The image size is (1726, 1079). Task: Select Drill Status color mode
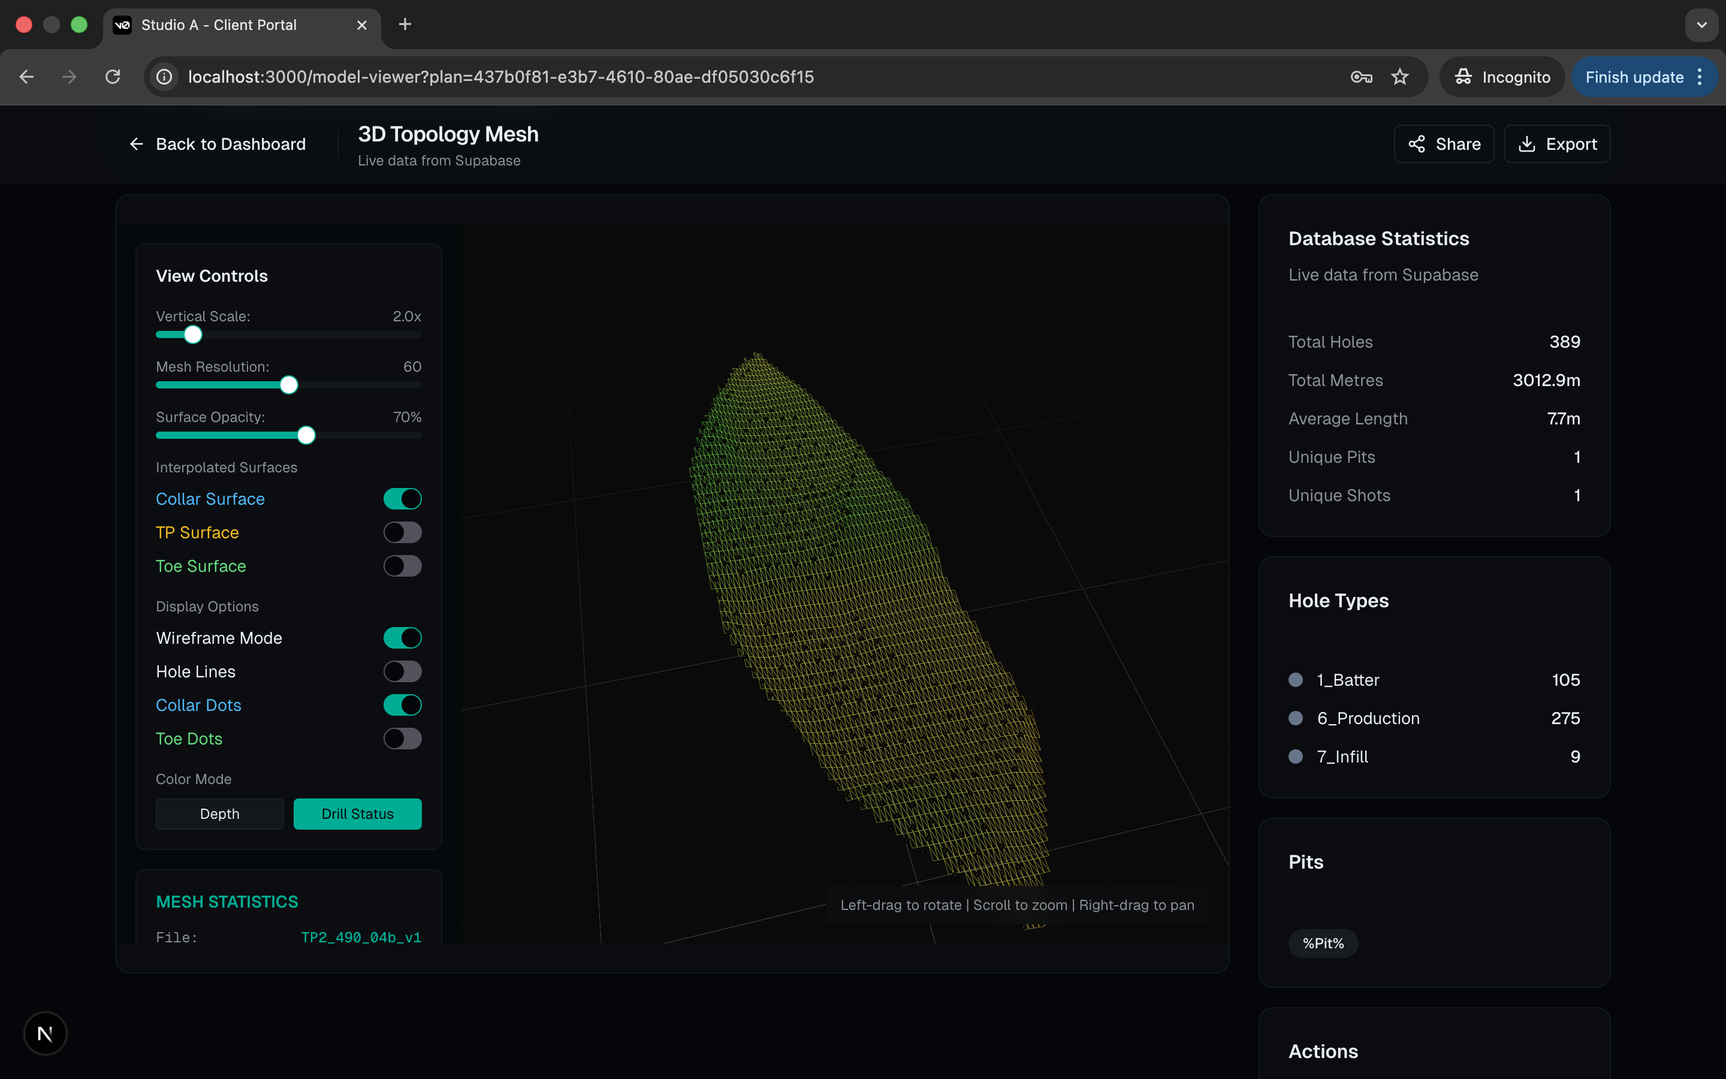pos(357,813)
